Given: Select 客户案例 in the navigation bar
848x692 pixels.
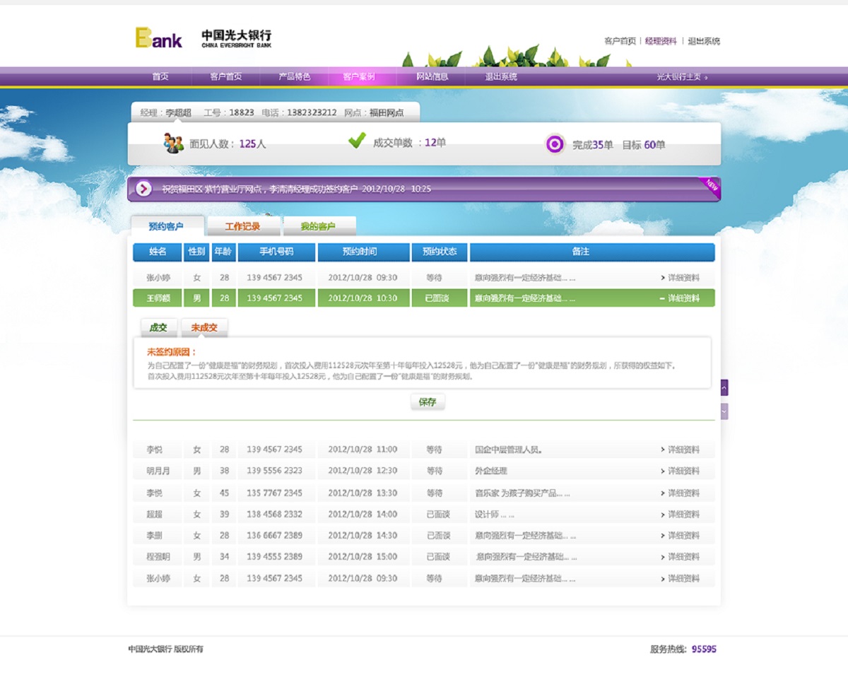Looking at the screenshot, I should click(358, 76).
